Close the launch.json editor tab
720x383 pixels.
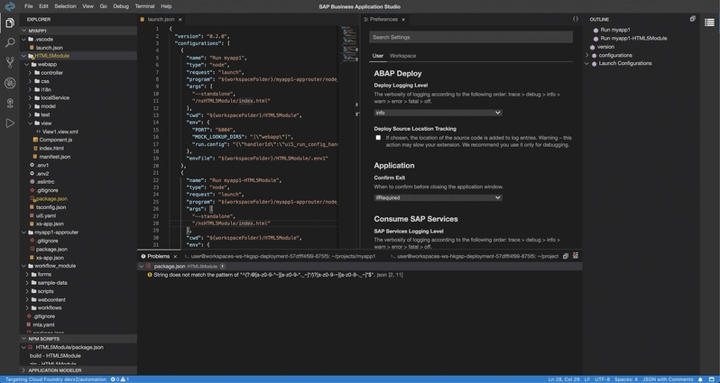pos(180,19)
